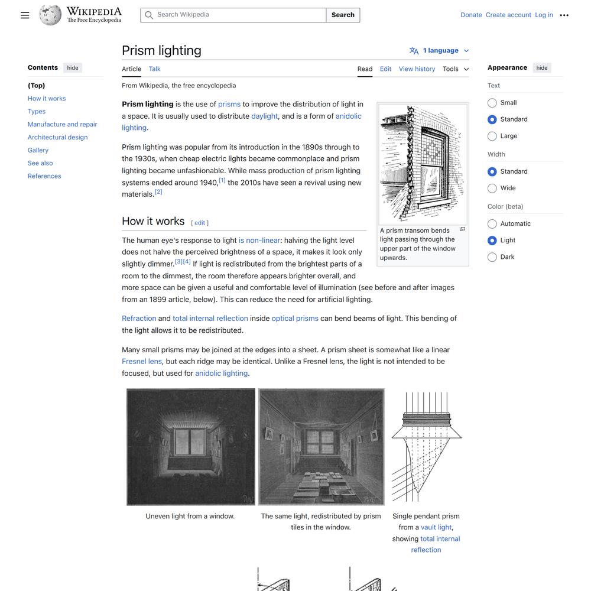
Task: Open the View history tab
Action: click(417, 69)
